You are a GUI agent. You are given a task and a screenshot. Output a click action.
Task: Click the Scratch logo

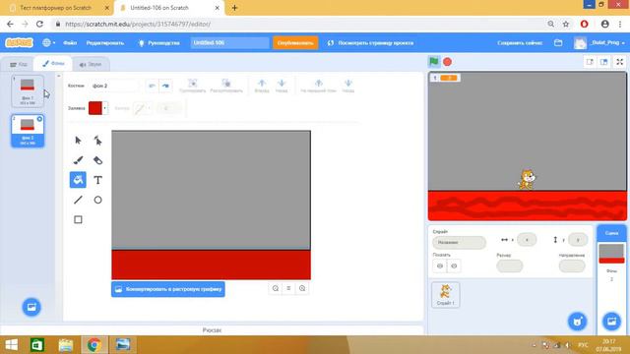[19, 42]
